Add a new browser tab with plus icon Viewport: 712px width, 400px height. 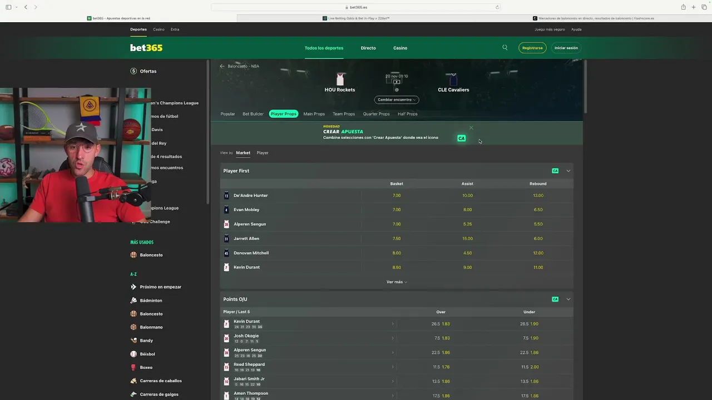694,7
